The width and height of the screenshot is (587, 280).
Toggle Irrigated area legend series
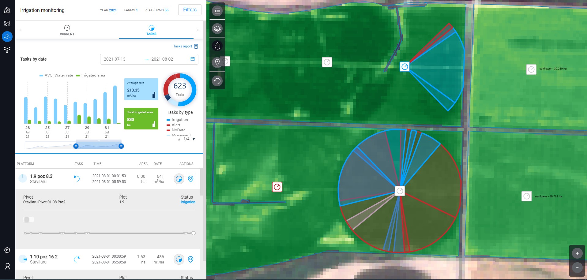pyautogui.click(x=91, y=75)
